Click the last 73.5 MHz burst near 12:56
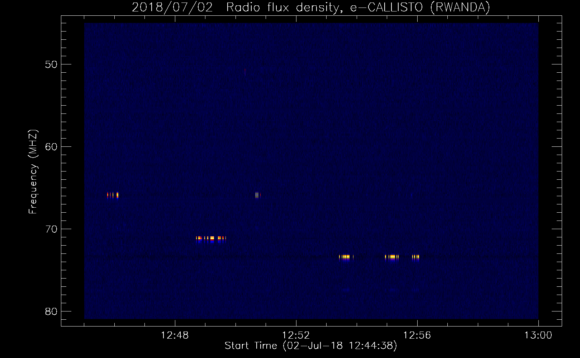Screen dimensions: 580x358 coord(415,258)
